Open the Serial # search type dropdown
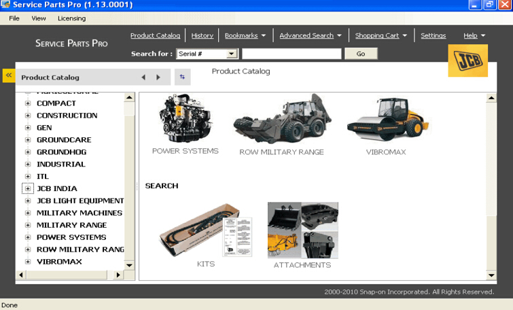The width and height of the screenshot is (513, 310). click(x=232, y=54)
